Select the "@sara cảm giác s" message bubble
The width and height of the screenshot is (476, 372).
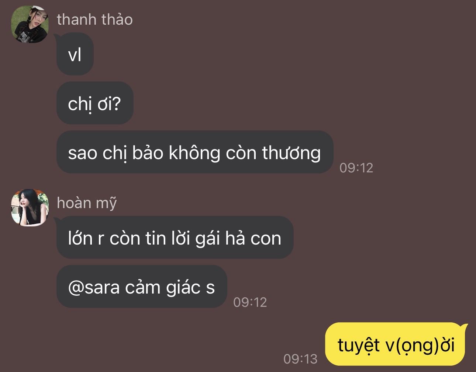pos(142,287)
